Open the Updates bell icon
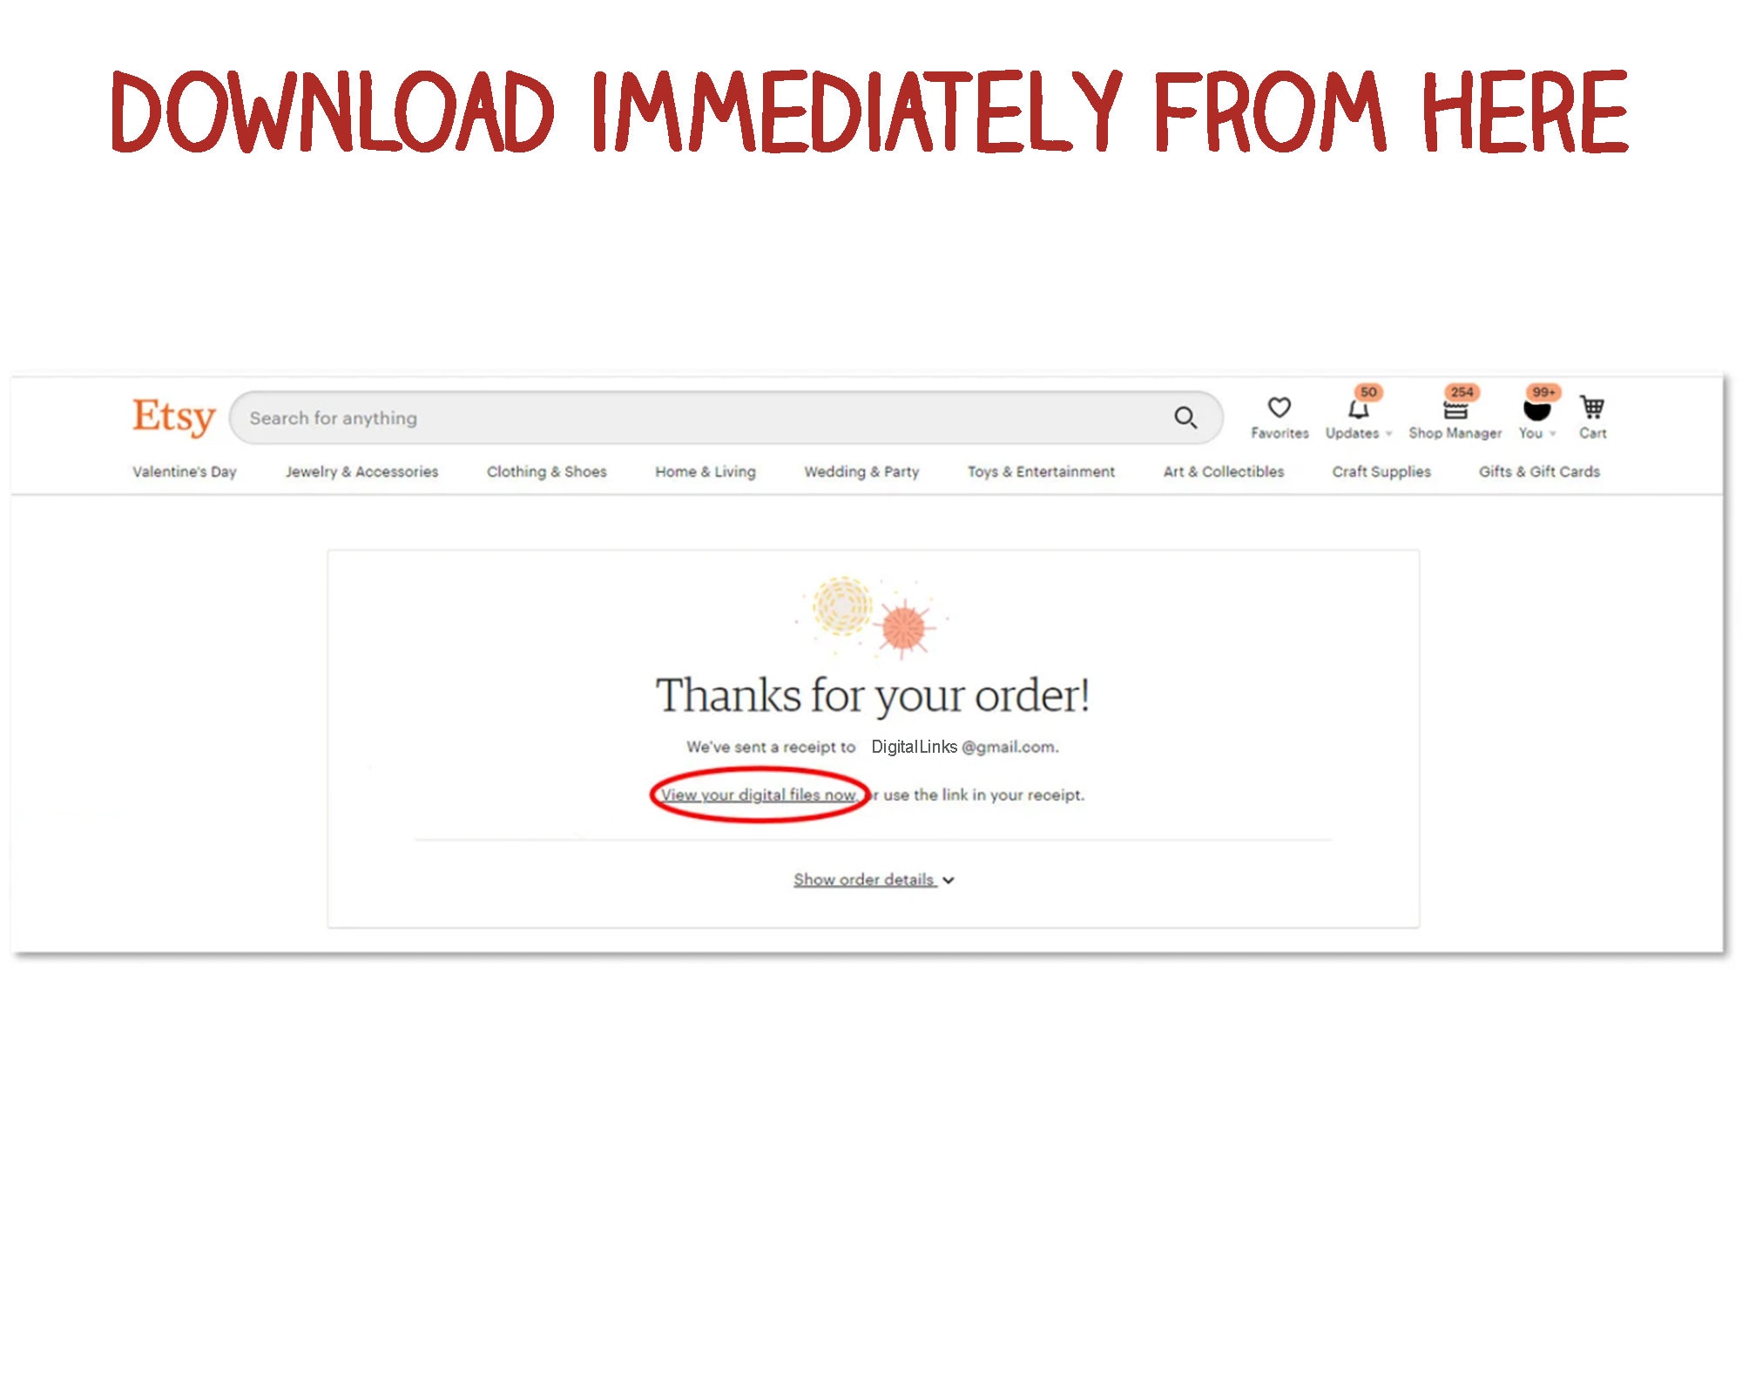This screenshot has height=1394, width=1742. [1358, 409]
